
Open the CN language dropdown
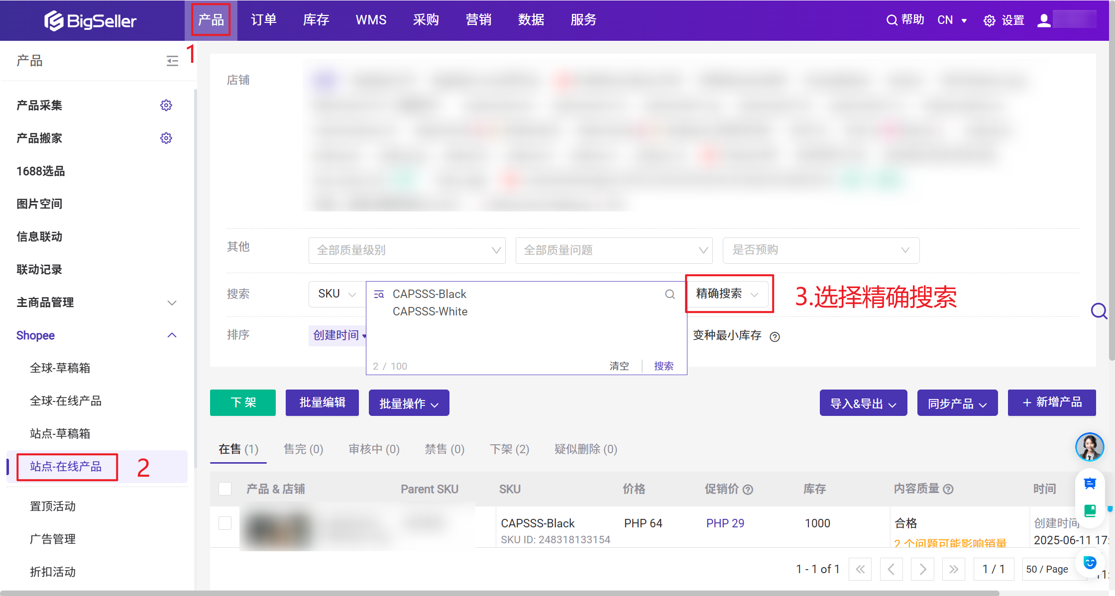(952, 20)
